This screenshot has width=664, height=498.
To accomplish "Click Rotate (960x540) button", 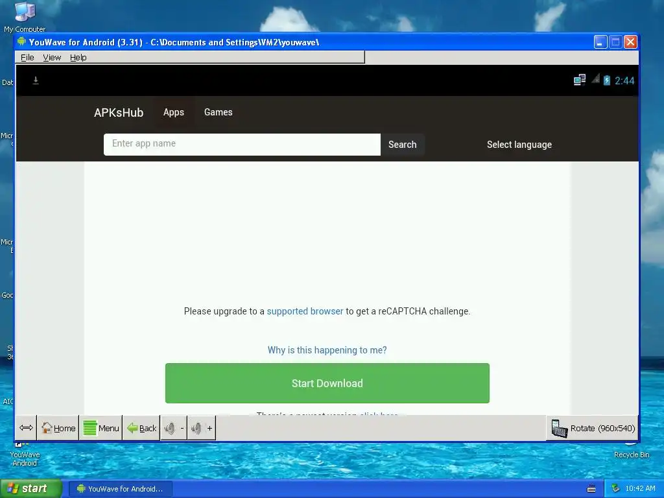I will (x=593, y=428).
